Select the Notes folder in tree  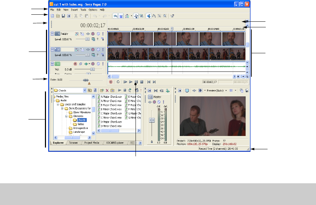point(81,124)
